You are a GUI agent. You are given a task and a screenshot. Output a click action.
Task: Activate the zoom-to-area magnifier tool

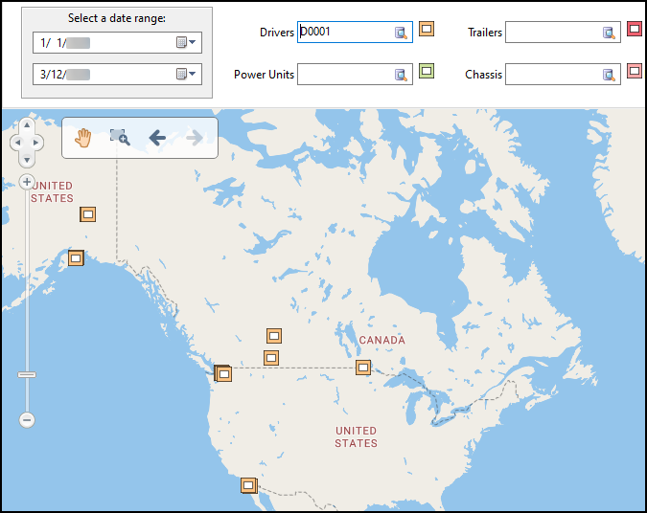click(x=120, y=138)
